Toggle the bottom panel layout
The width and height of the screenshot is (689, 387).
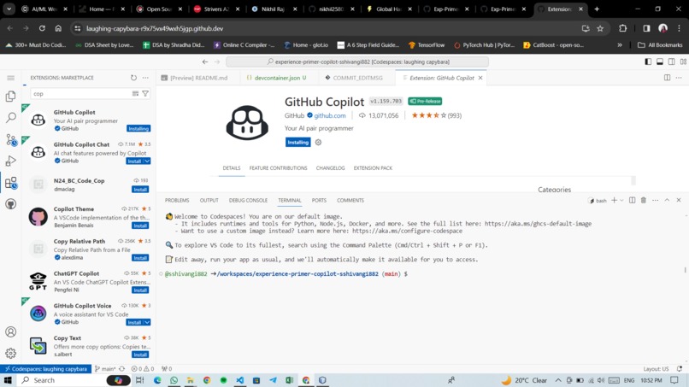[660, 62]
